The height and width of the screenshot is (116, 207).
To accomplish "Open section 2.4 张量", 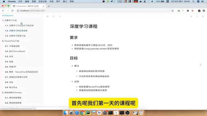I will (9, 62).
